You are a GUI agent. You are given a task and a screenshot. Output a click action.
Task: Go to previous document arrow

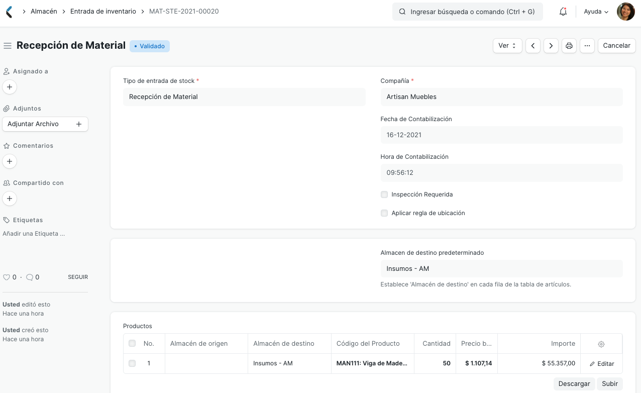(x=533, y=46)
